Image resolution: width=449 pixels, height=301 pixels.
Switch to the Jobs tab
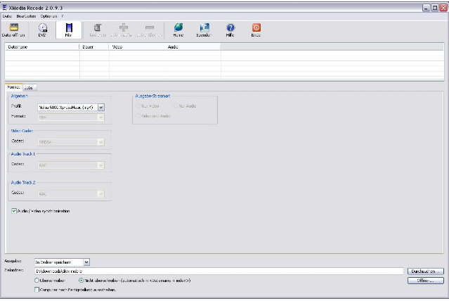coord(30,88)
